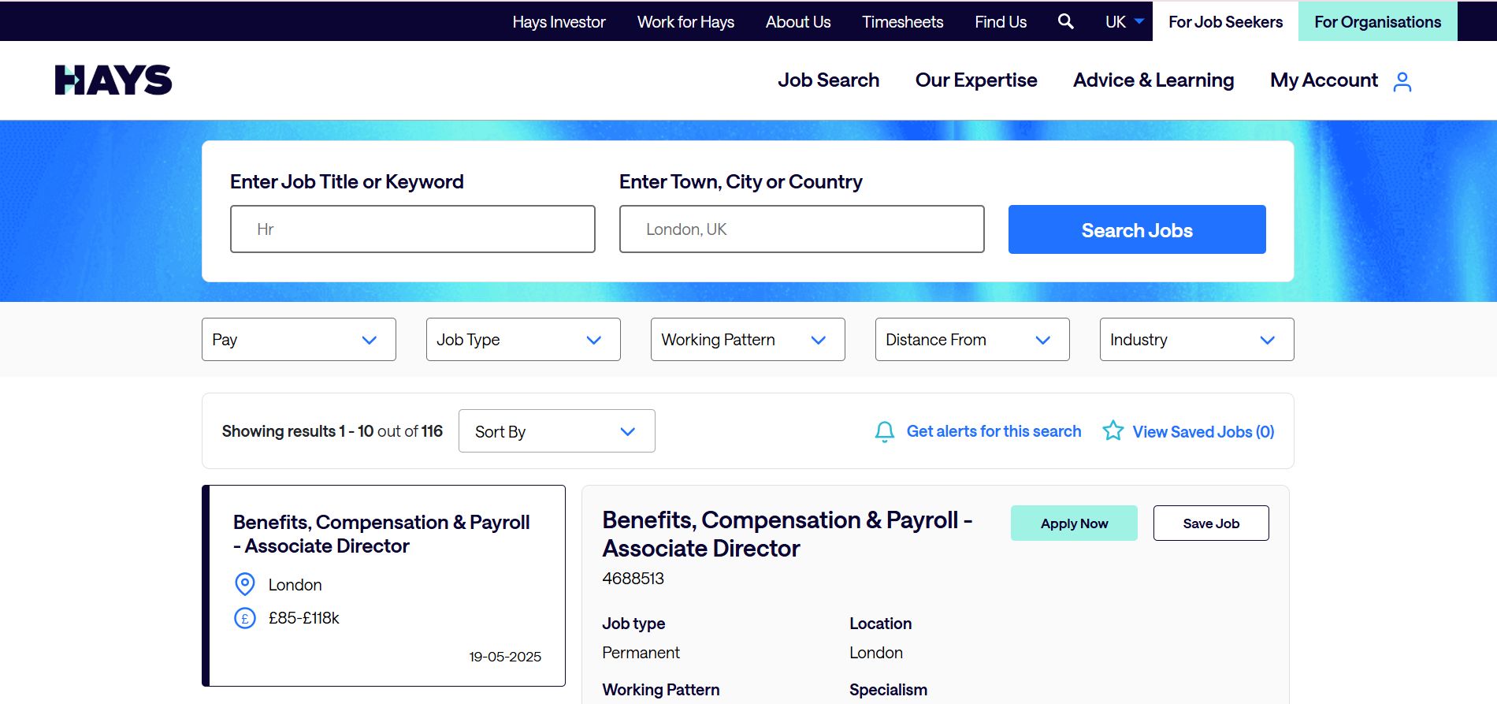The height and width of the screenshot is (704, 1497).
Task: Switch to the For Organisations tab
Action: [x=1377, y=22]
